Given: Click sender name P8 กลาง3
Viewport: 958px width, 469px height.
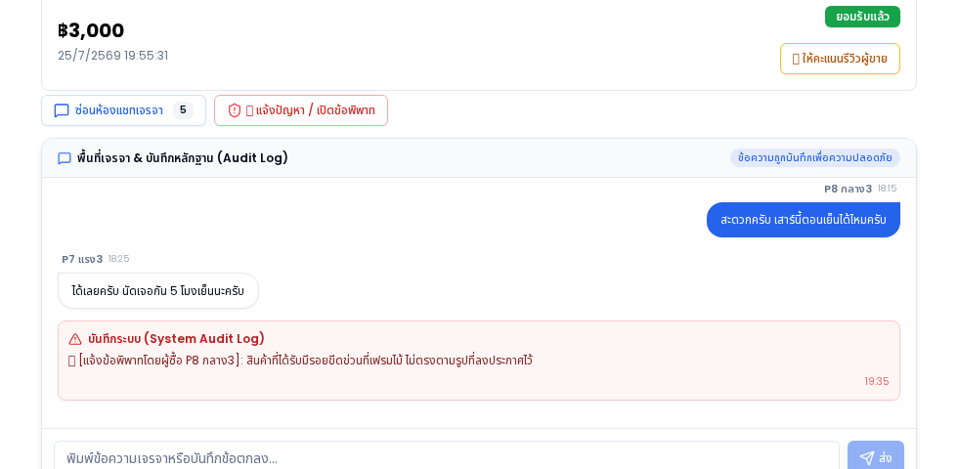Looking at the screenshot, I should pyautogui.click(x=848, y=189).
